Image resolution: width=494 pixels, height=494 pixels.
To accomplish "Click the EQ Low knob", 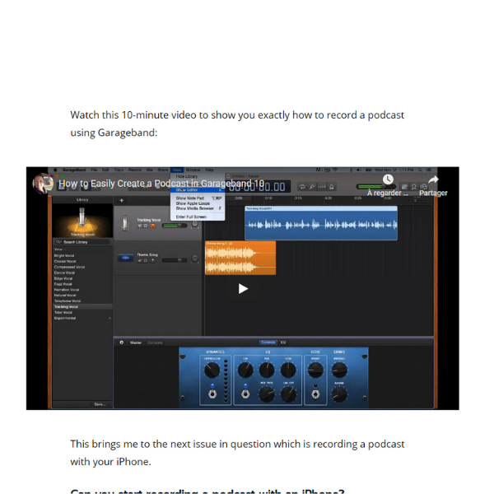I will (245, 370).
